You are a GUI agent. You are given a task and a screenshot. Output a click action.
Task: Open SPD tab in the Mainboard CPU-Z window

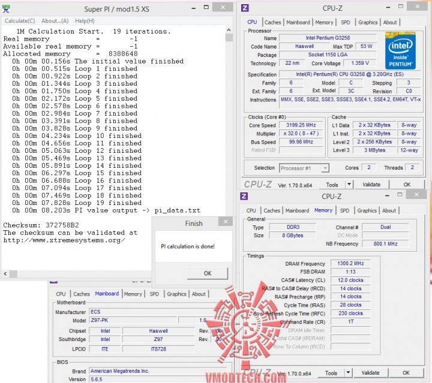pos(154,294)
